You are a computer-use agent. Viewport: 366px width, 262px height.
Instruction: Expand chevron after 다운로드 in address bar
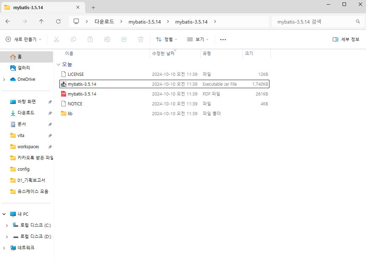tap(121, 21)
